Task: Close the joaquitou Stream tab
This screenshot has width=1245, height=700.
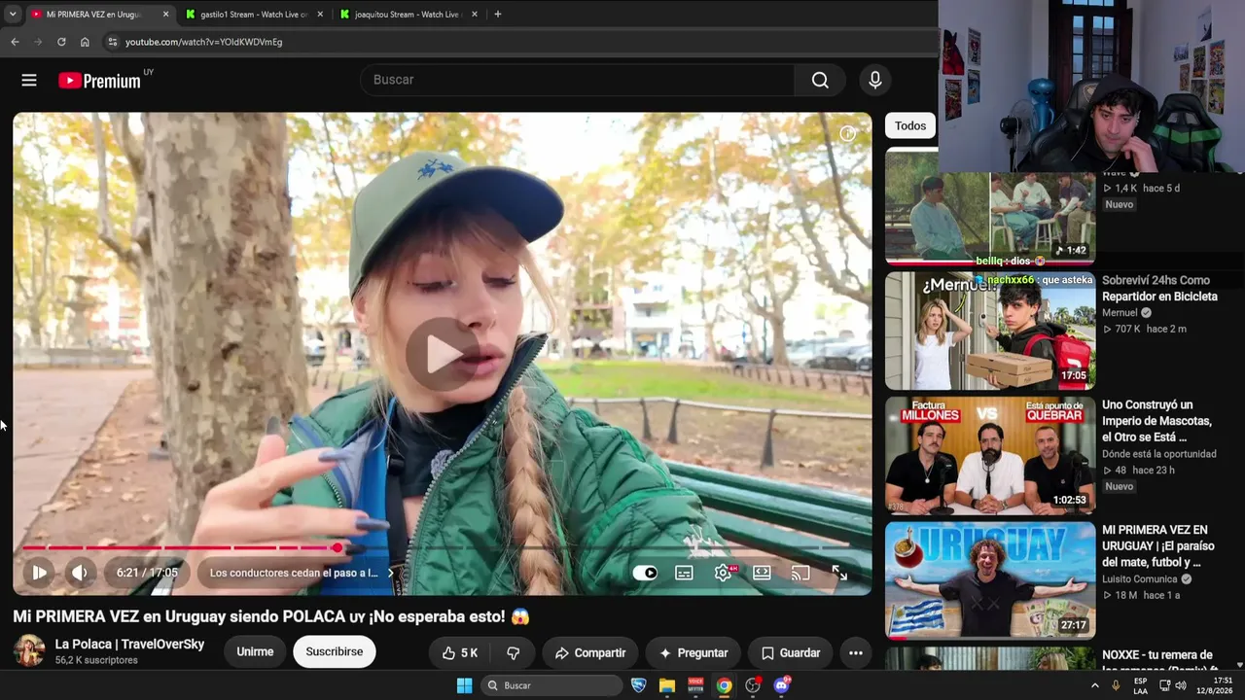Action: 475,15
